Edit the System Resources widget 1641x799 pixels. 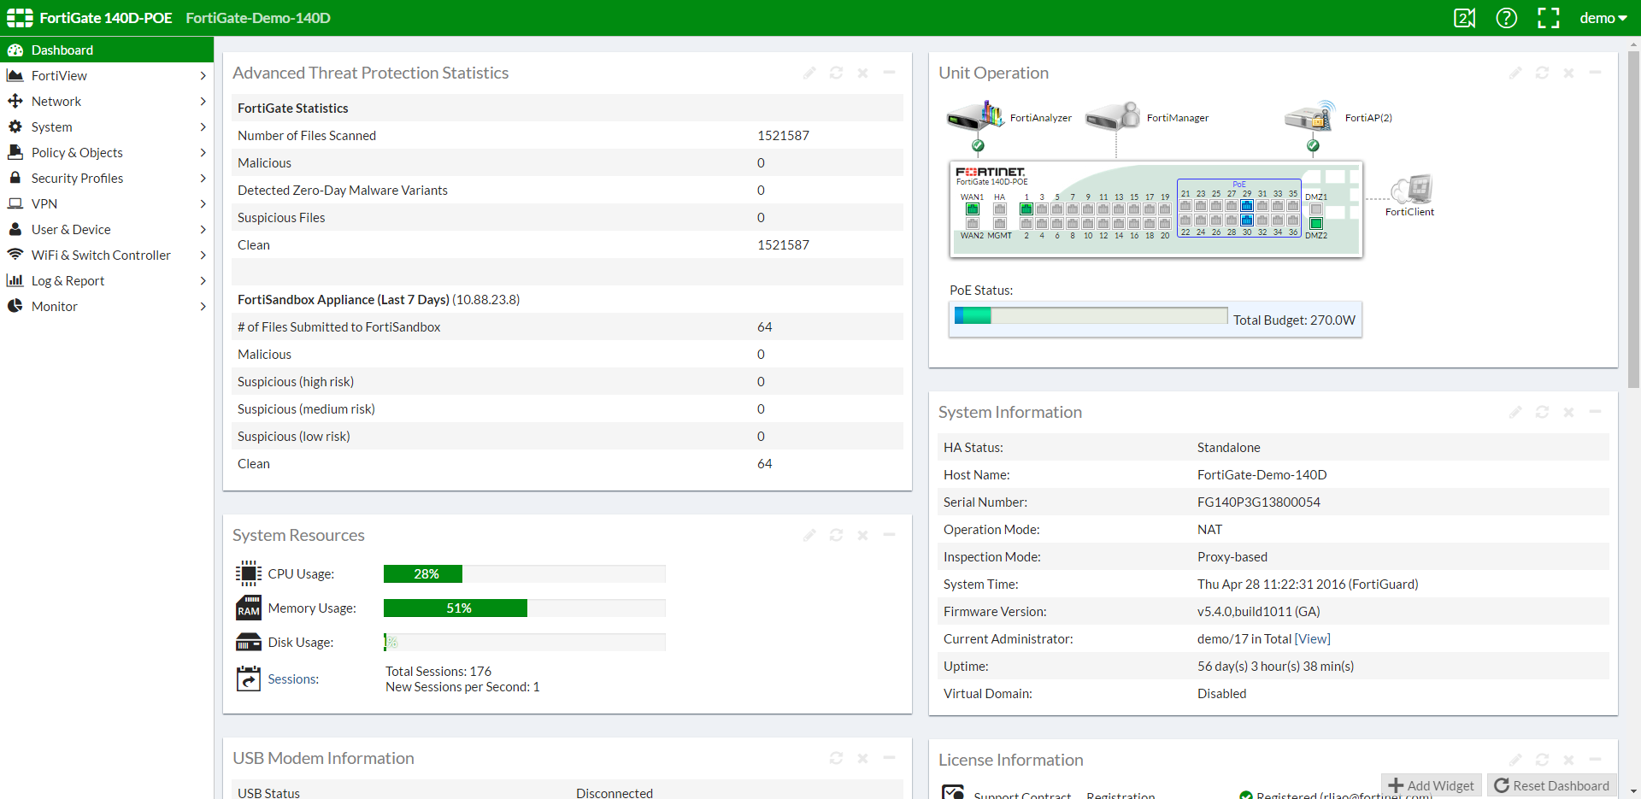tap(809, 535)
